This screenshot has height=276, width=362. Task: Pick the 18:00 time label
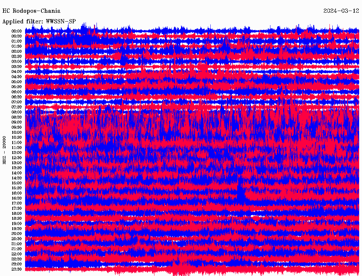tap(17, 213)
